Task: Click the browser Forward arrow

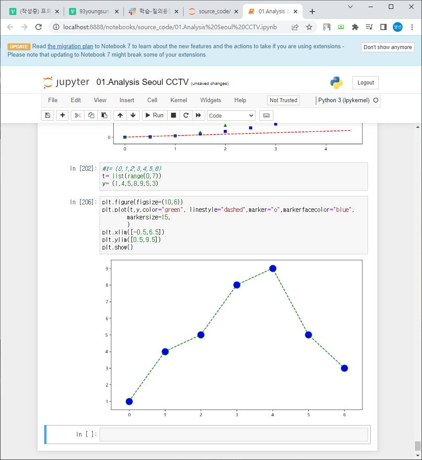Action: pos(24,27)
